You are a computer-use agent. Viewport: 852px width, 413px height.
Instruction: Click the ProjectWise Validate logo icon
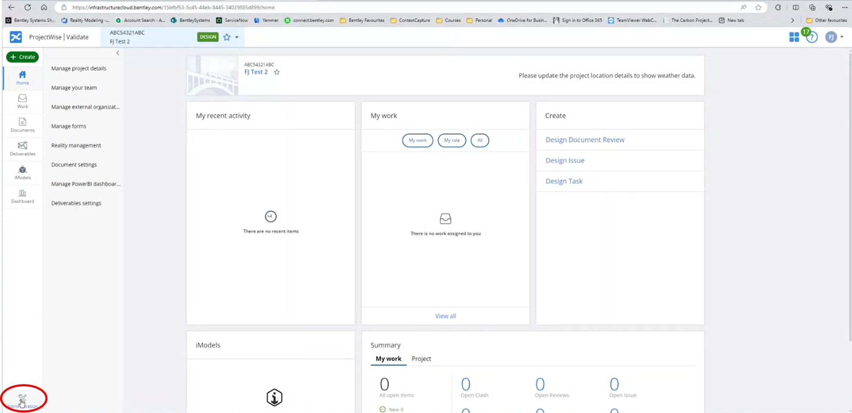coord(16,37)
